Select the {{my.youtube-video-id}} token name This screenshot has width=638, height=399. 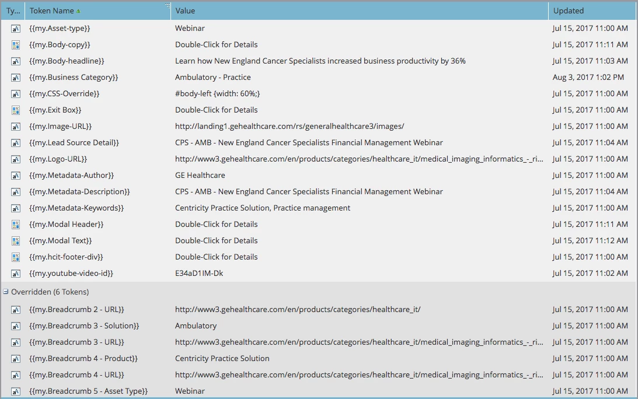(x=71, y=273)
